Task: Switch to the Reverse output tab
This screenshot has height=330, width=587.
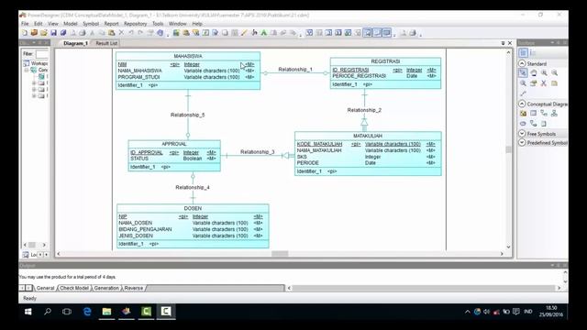Action: (x=134, y=288)
